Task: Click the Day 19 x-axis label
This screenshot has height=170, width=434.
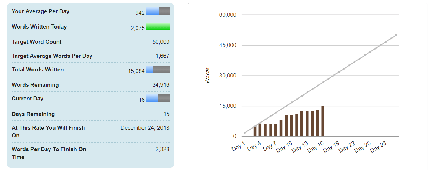Action: pos(331,148)
